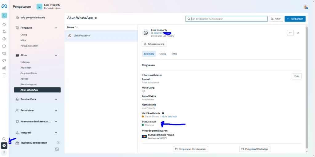
Task: Click the Mulai verifikasi link
Action: pyautogui.click(x=169, y=117)
